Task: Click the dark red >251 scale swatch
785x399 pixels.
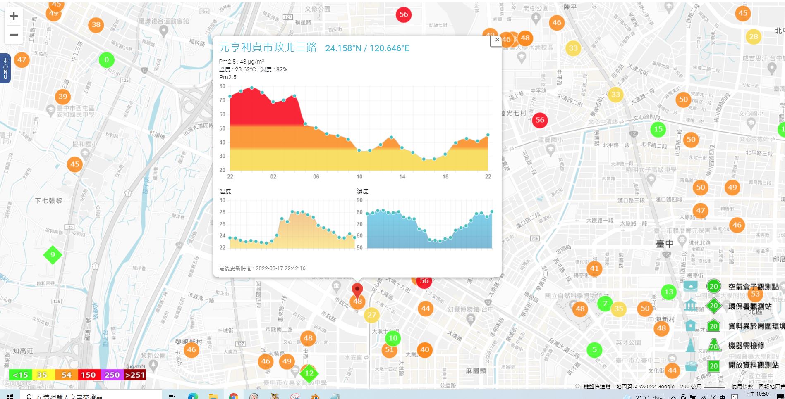Action: pos(134,375)
